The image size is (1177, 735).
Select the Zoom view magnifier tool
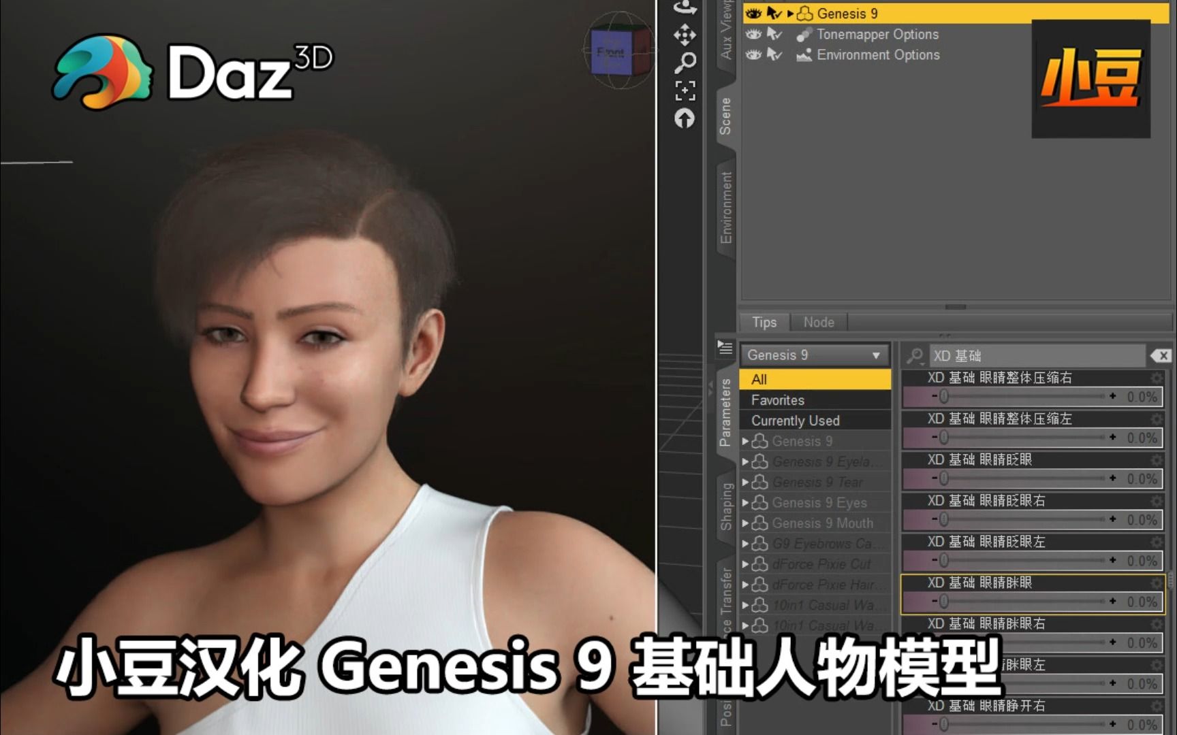[x=685, y=63]
